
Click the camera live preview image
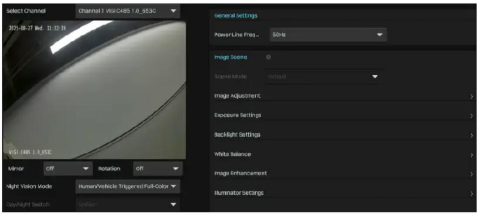[x=95, y=90]
